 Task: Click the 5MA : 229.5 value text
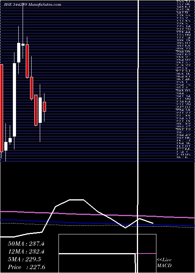pos(25,259)
